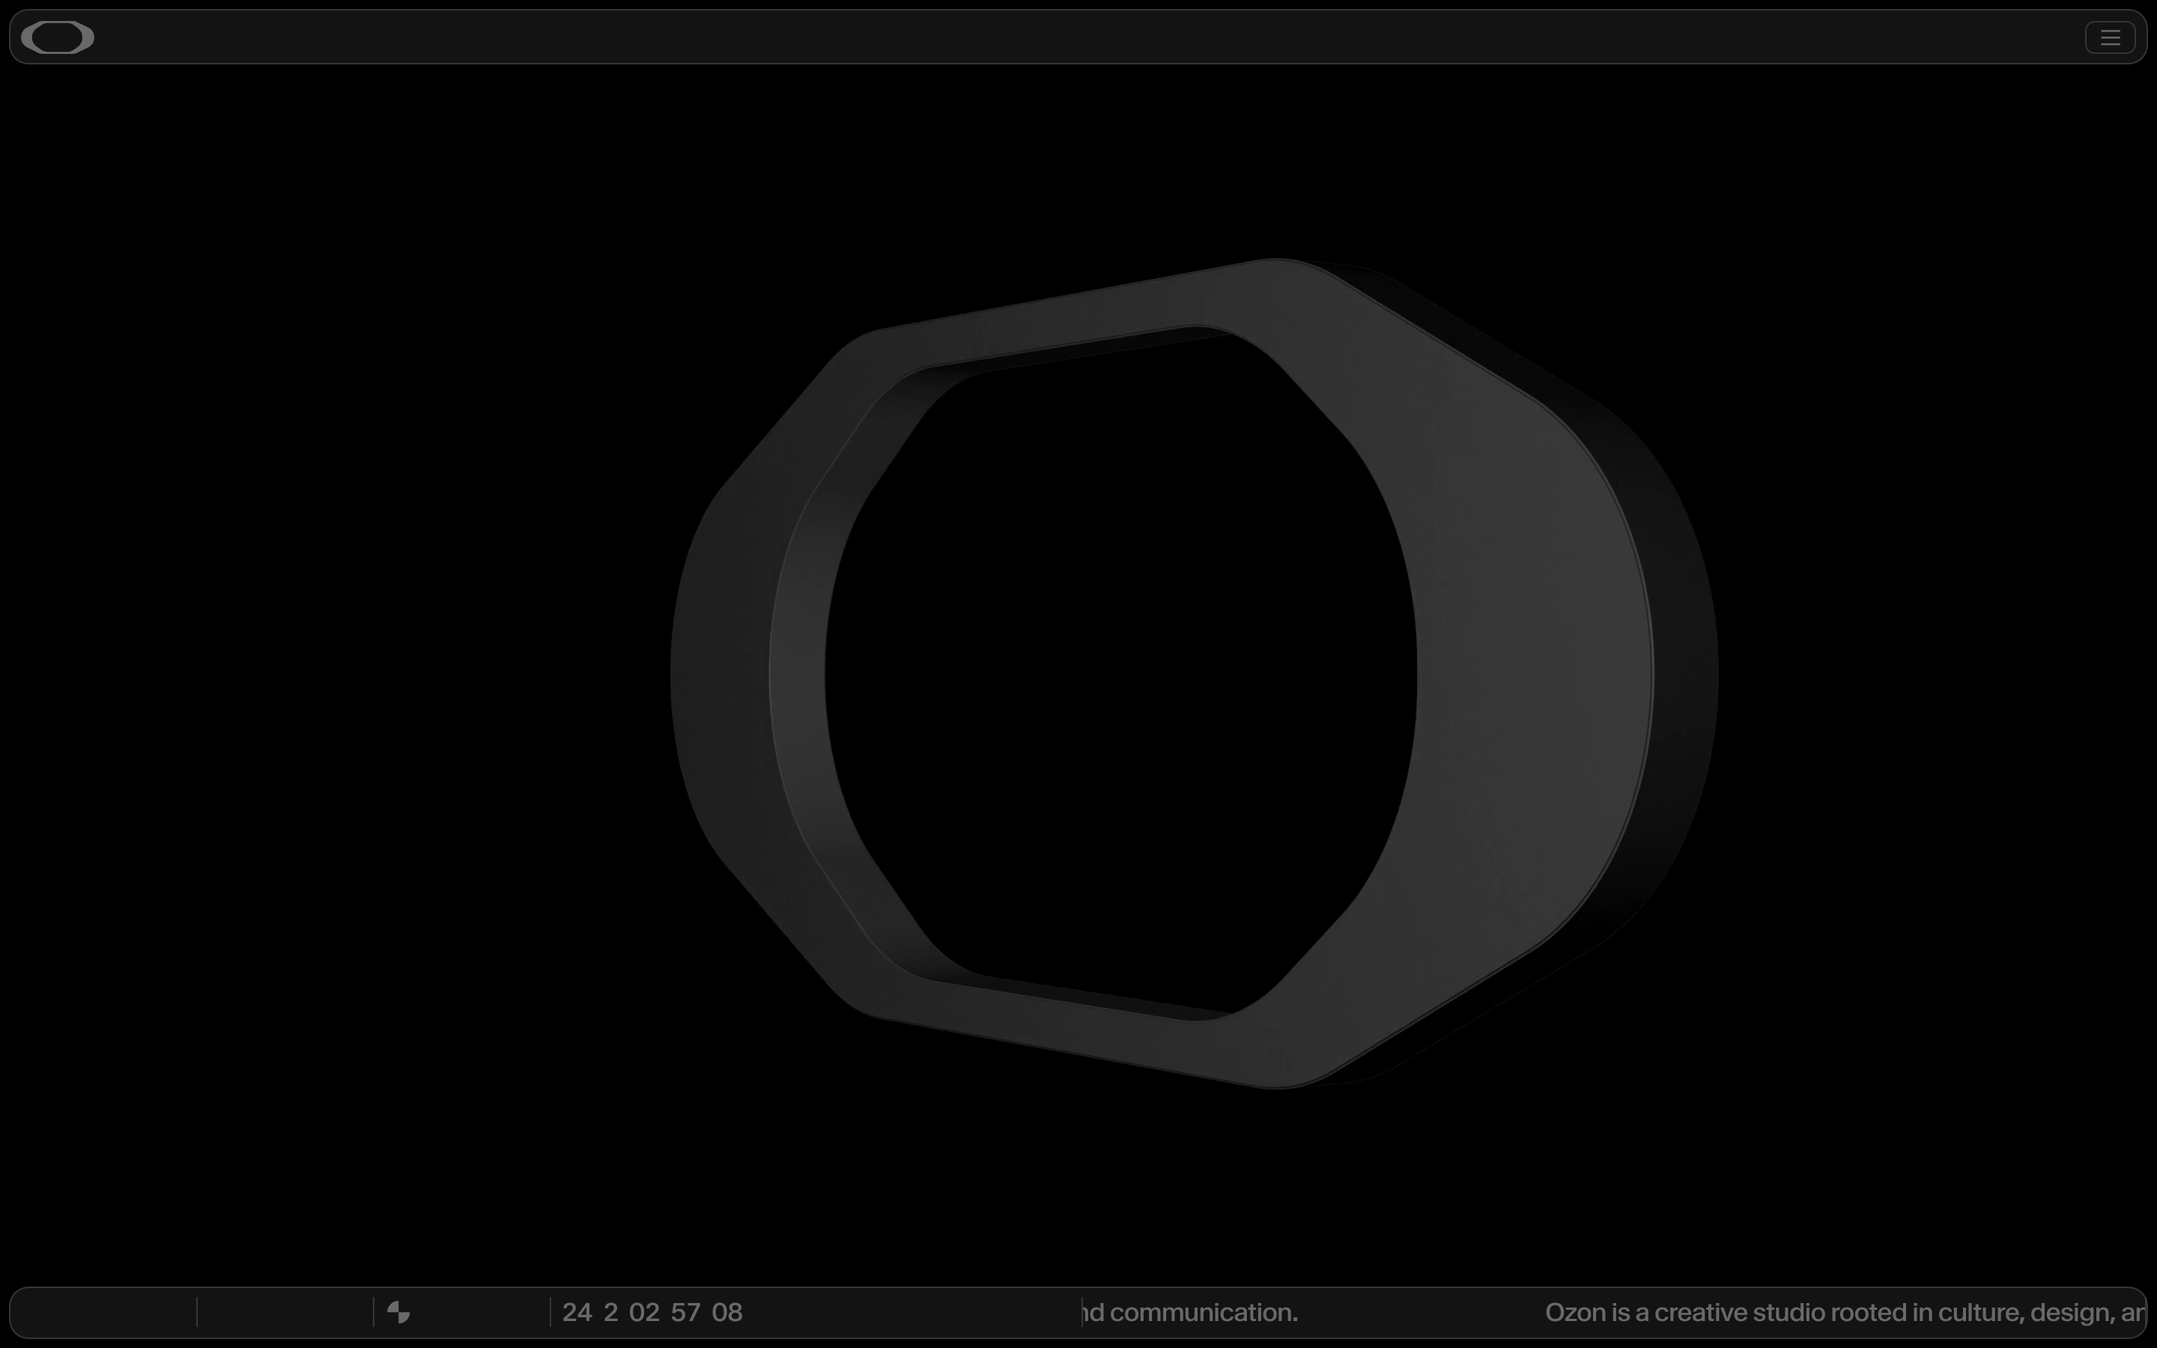
Task: Click the single '2' digit in bottom bar
Action: [610, 1312]
